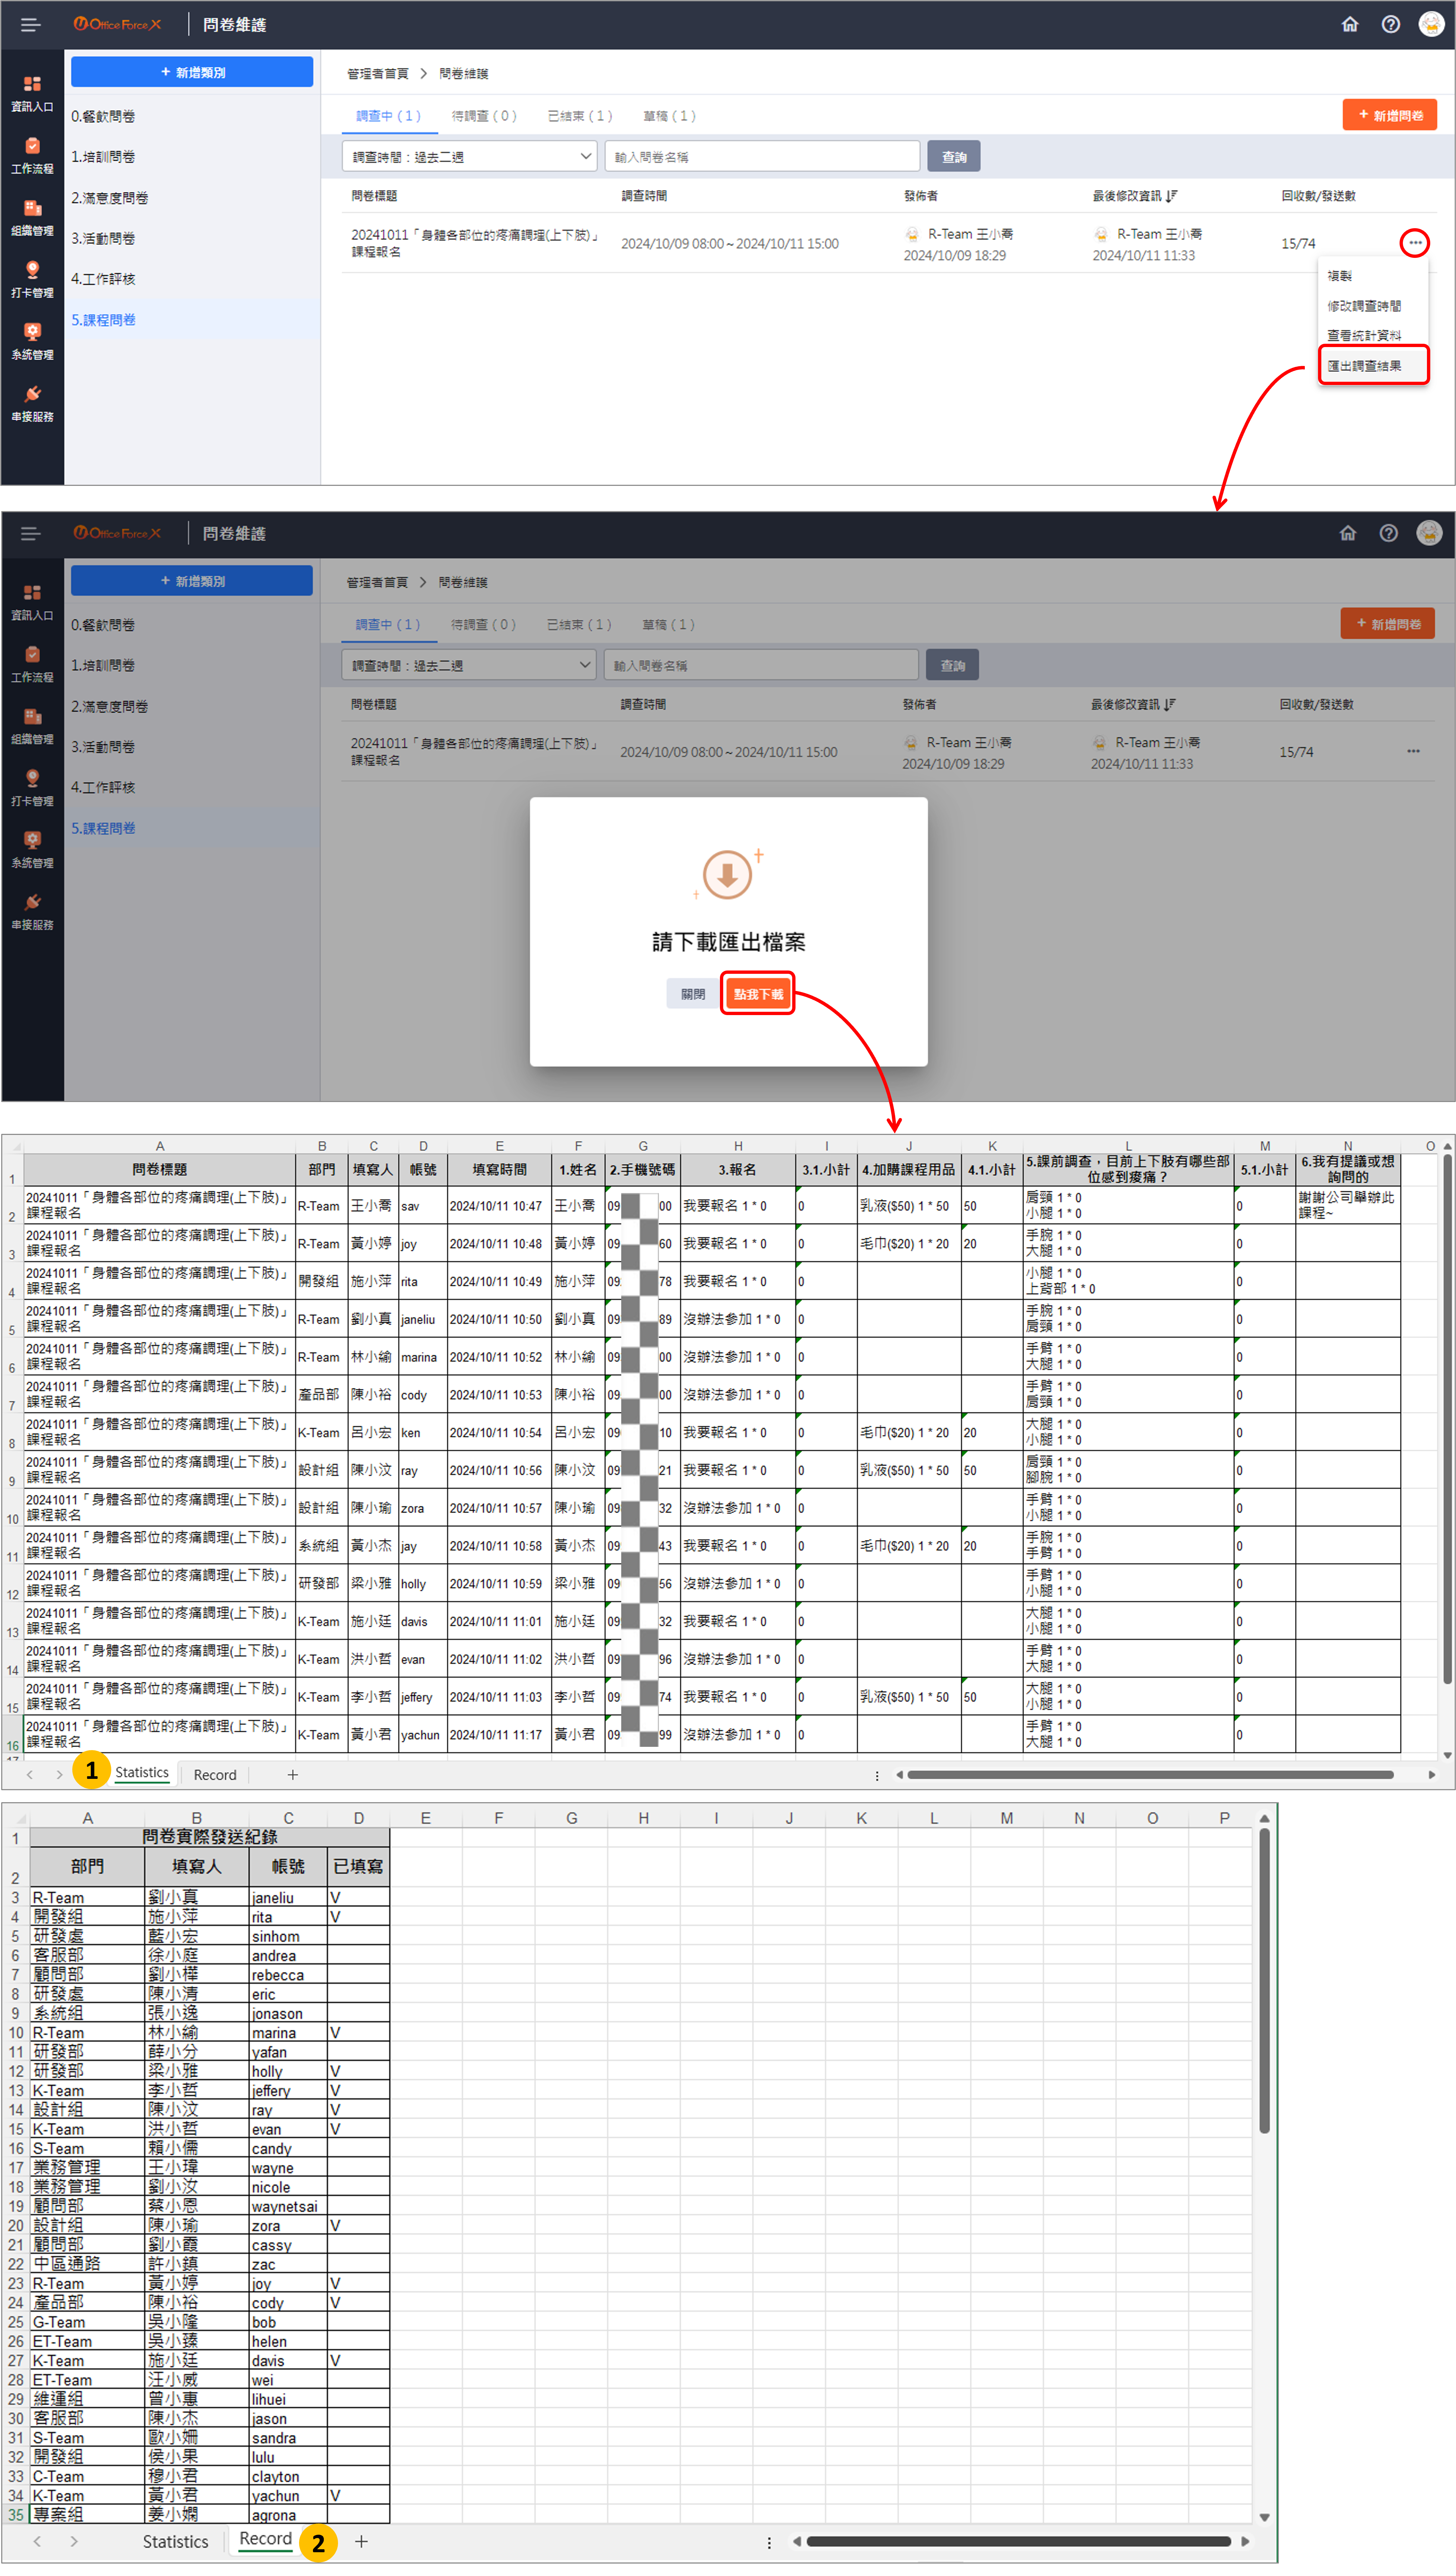Click the ellipsis icon in the dimmed window behind the dialog
Viewport: 1456px width, 2576px height.
pyautogui.click(x=1413, y=751)
